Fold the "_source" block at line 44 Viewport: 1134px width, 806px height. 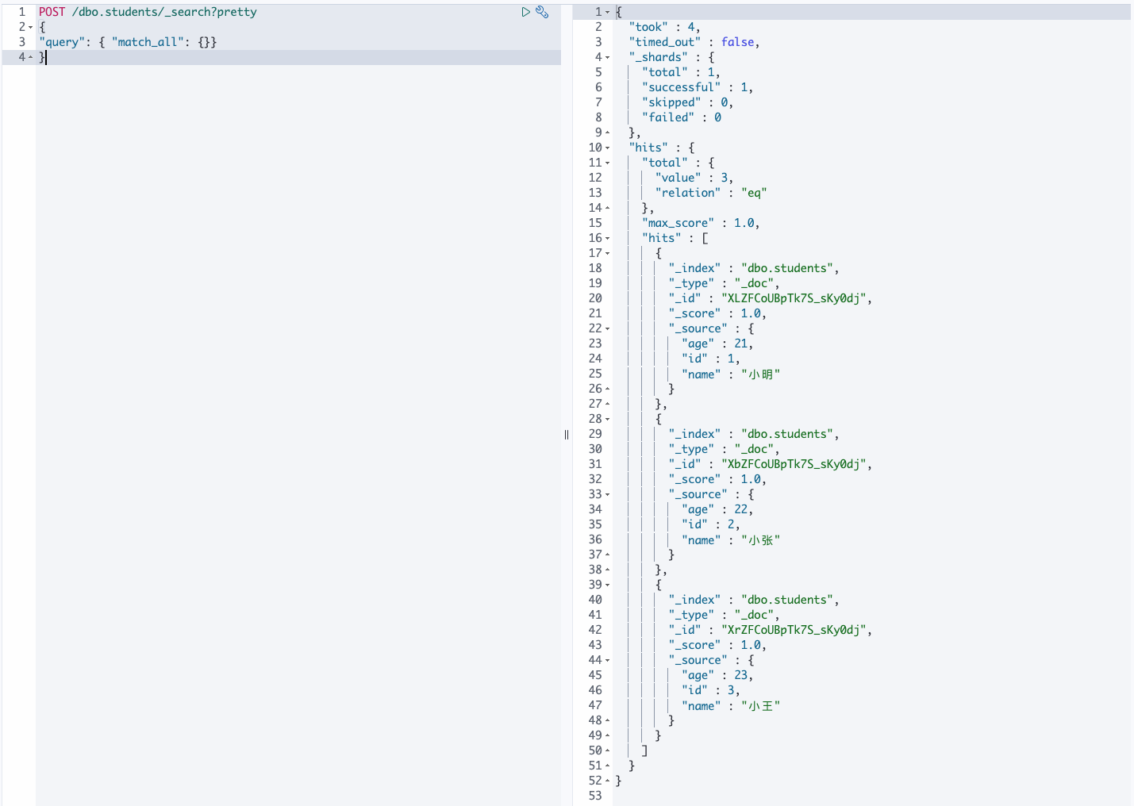[608, 660]
